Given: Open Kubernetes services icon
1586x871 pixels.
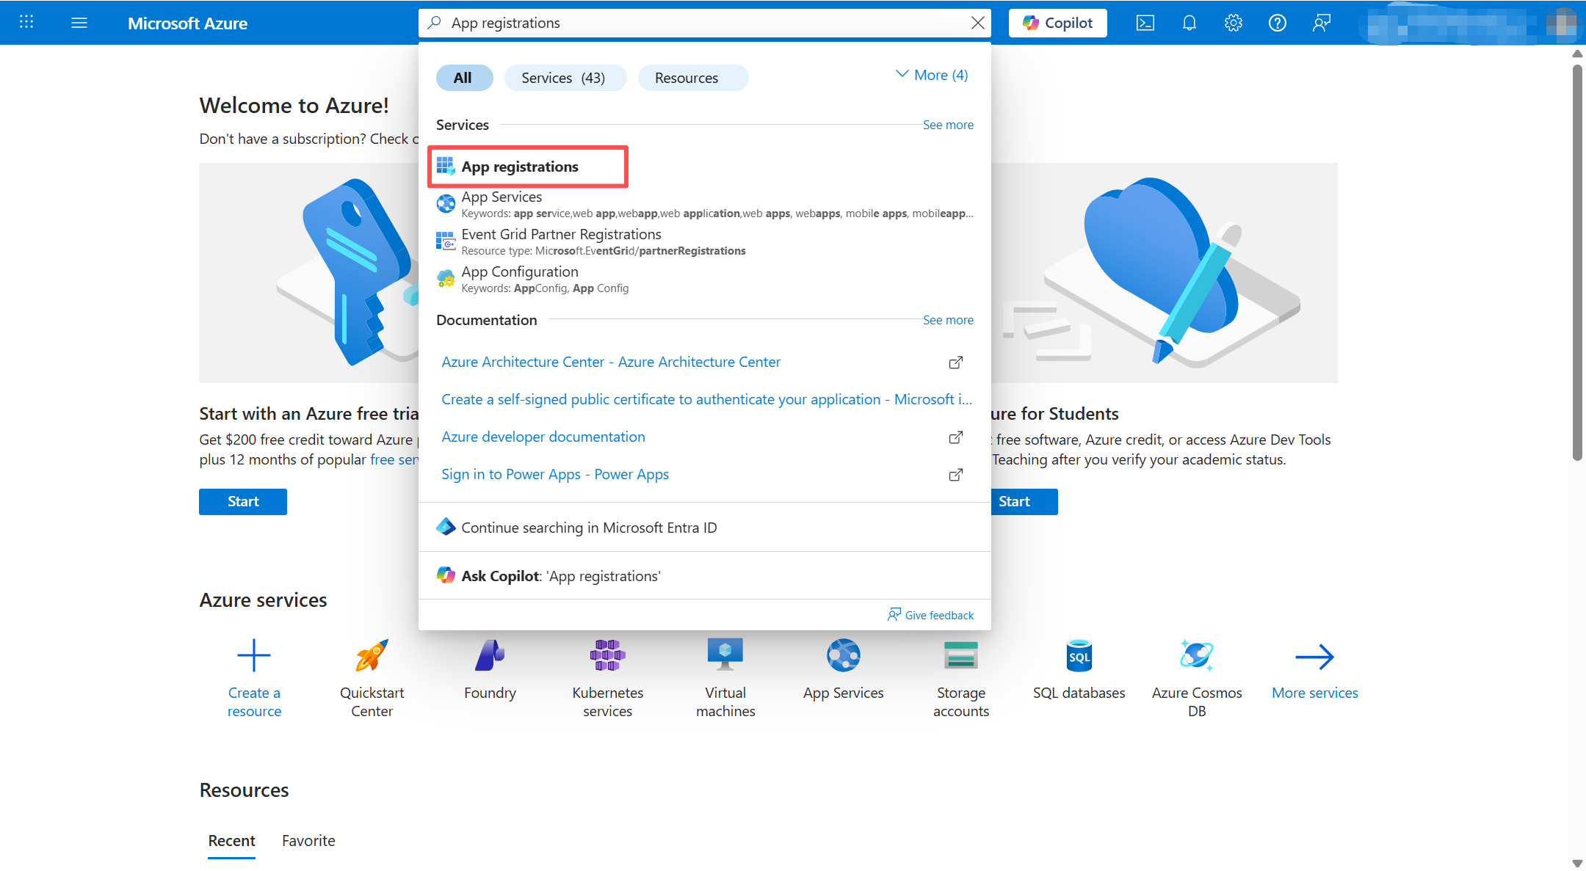Looking at the screenshot, I should [x=607, y=655].
